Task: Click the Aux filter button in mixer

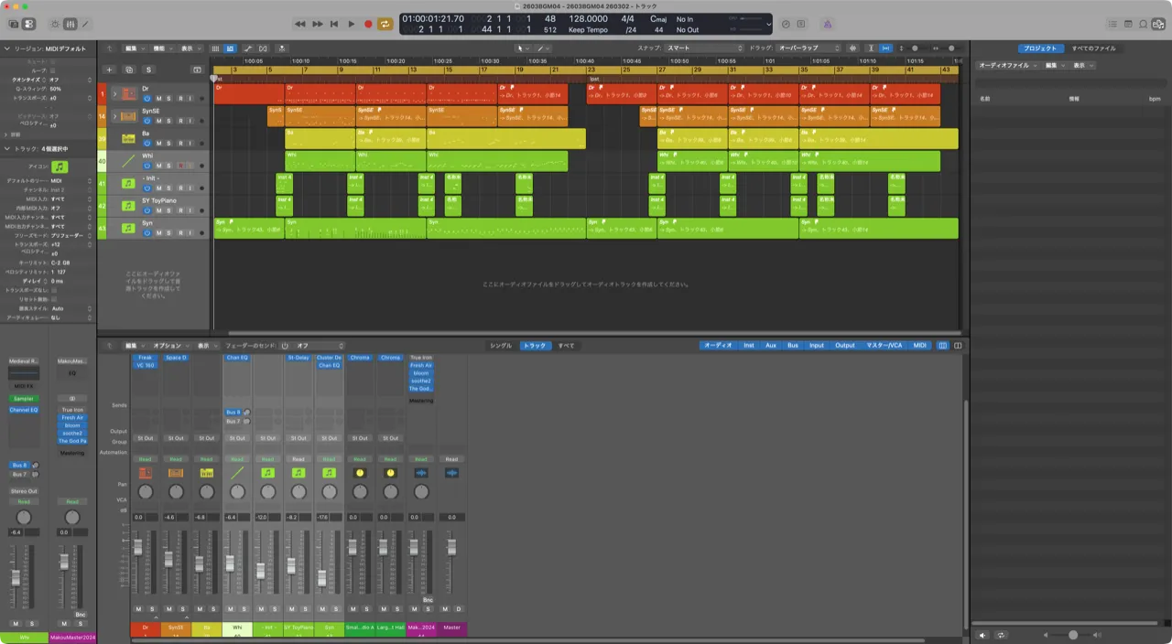Action: pos(771,346)
